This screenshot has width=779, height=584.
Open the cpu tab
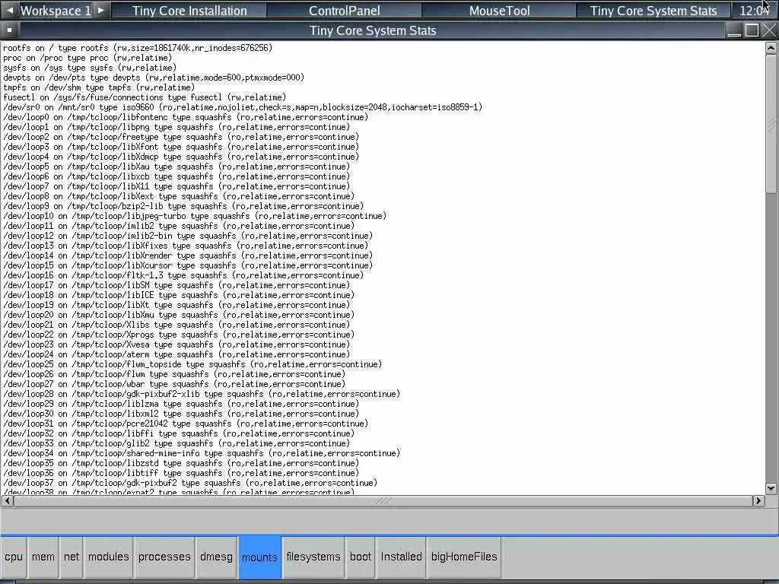tap(14, 557)
